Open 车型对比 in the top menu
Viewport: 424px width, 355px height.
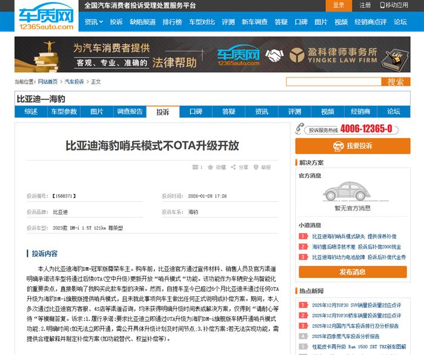pos(201,22)
